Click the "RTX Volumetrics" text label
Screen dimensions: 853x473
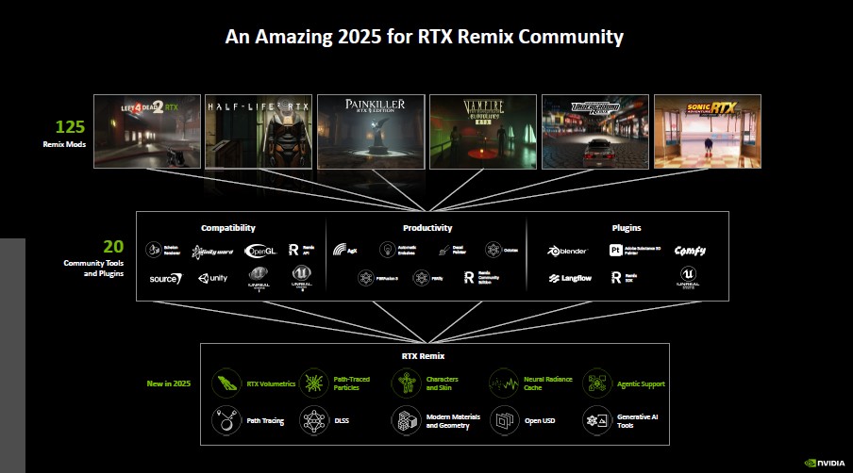click(x=271, y=383)
